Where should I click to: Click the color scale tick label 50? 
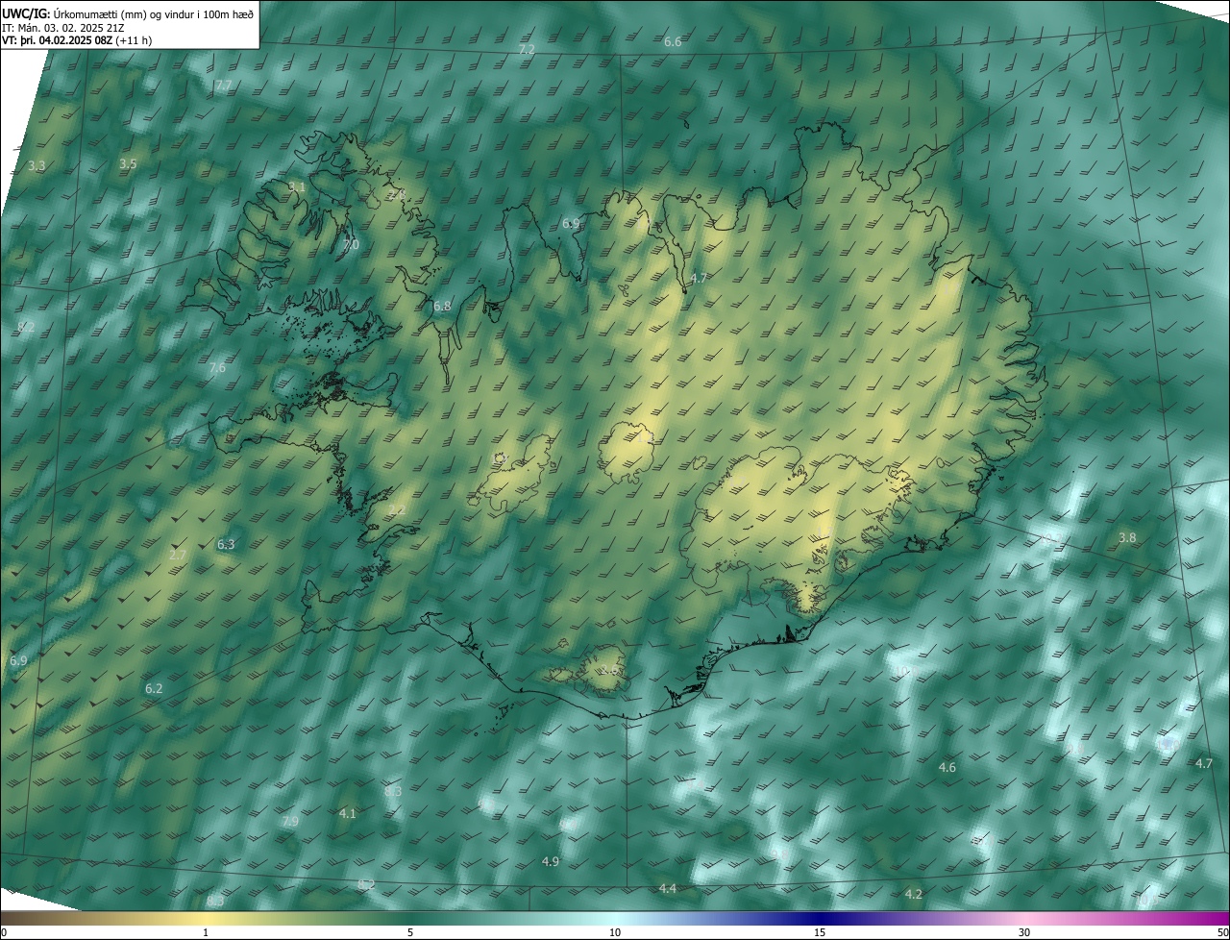coord(1222,933)
